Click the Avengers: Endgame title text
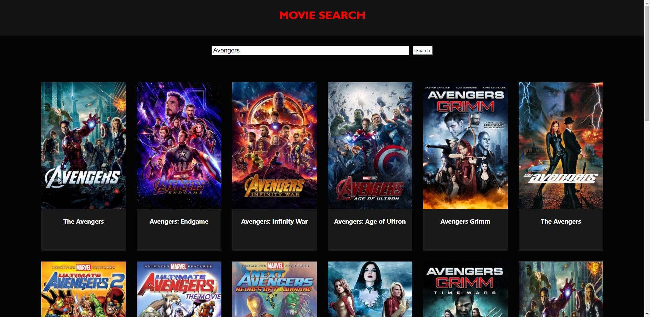 coord(179,222)
